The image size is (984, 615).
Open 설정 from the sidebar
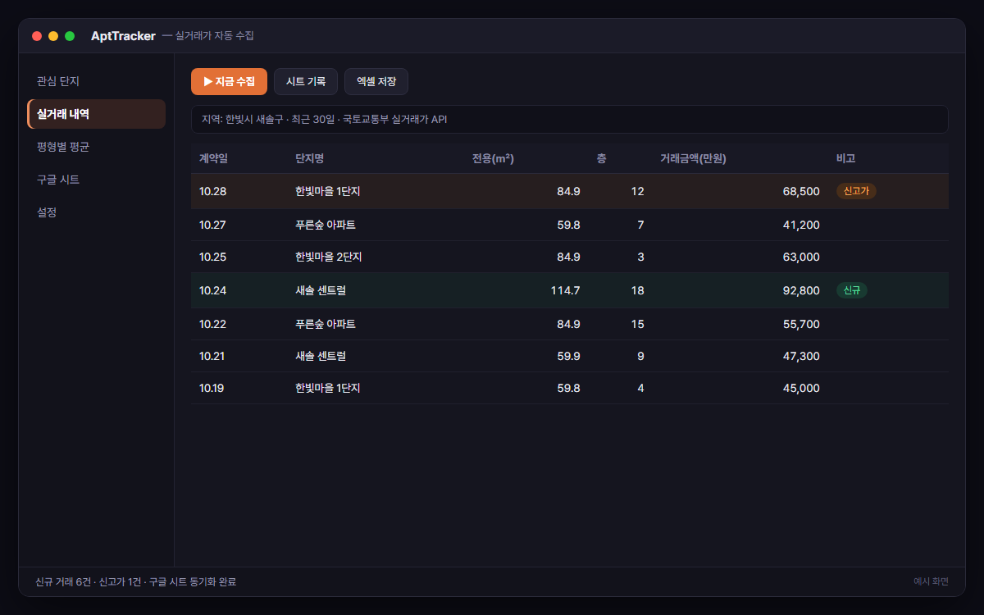coord(97,212)
